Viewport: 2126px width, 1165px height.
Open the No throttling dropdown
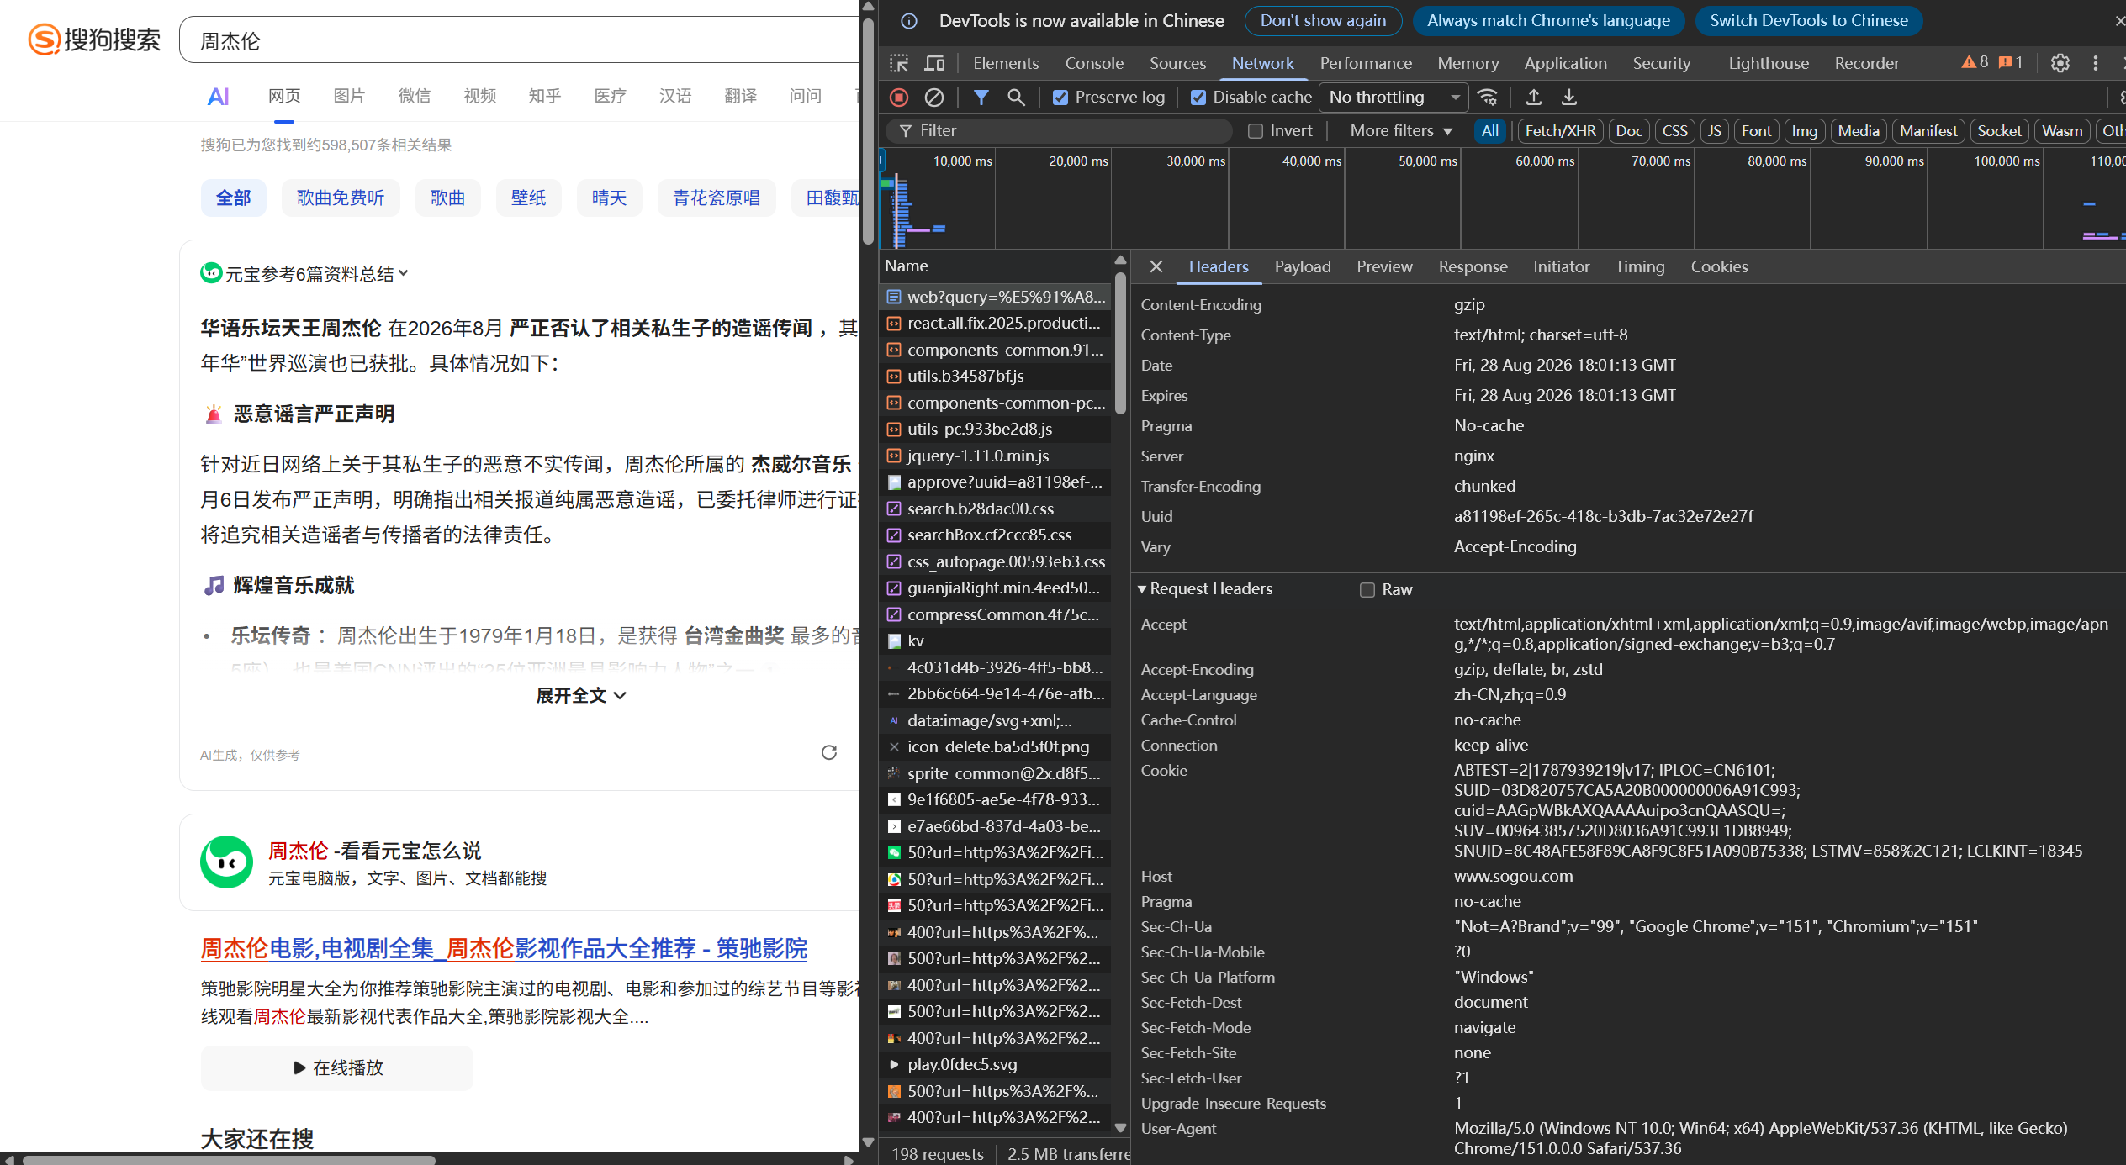pyautogui.click(x=1393, y=98)
